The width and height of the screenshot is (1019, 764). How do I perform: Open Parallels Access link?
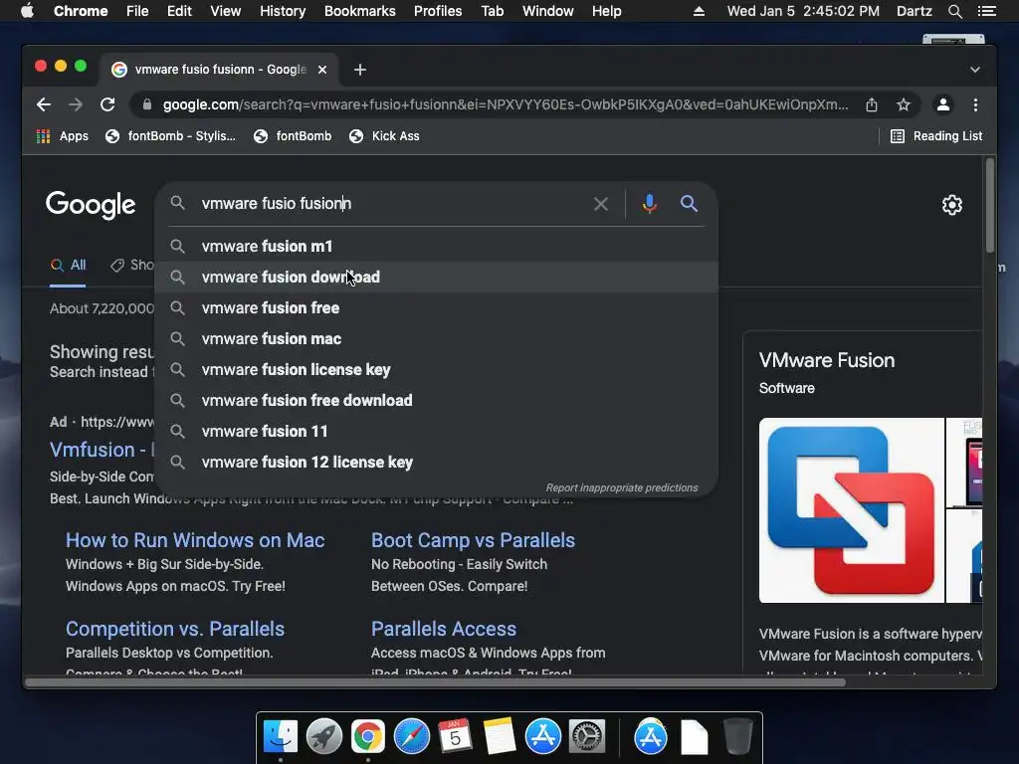(444, 629)
